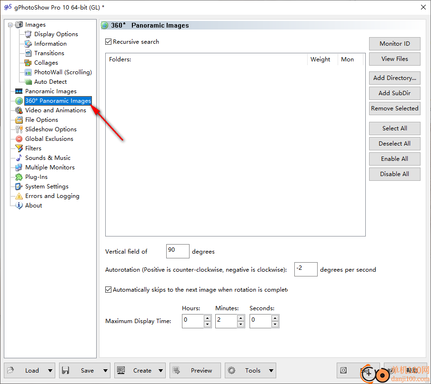Expand the Create button dropdown arrow
The image size is (431, 384).
161,371
